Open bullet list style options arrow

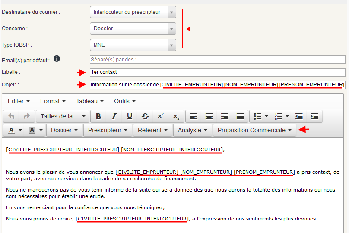click(x=267, y=116)
